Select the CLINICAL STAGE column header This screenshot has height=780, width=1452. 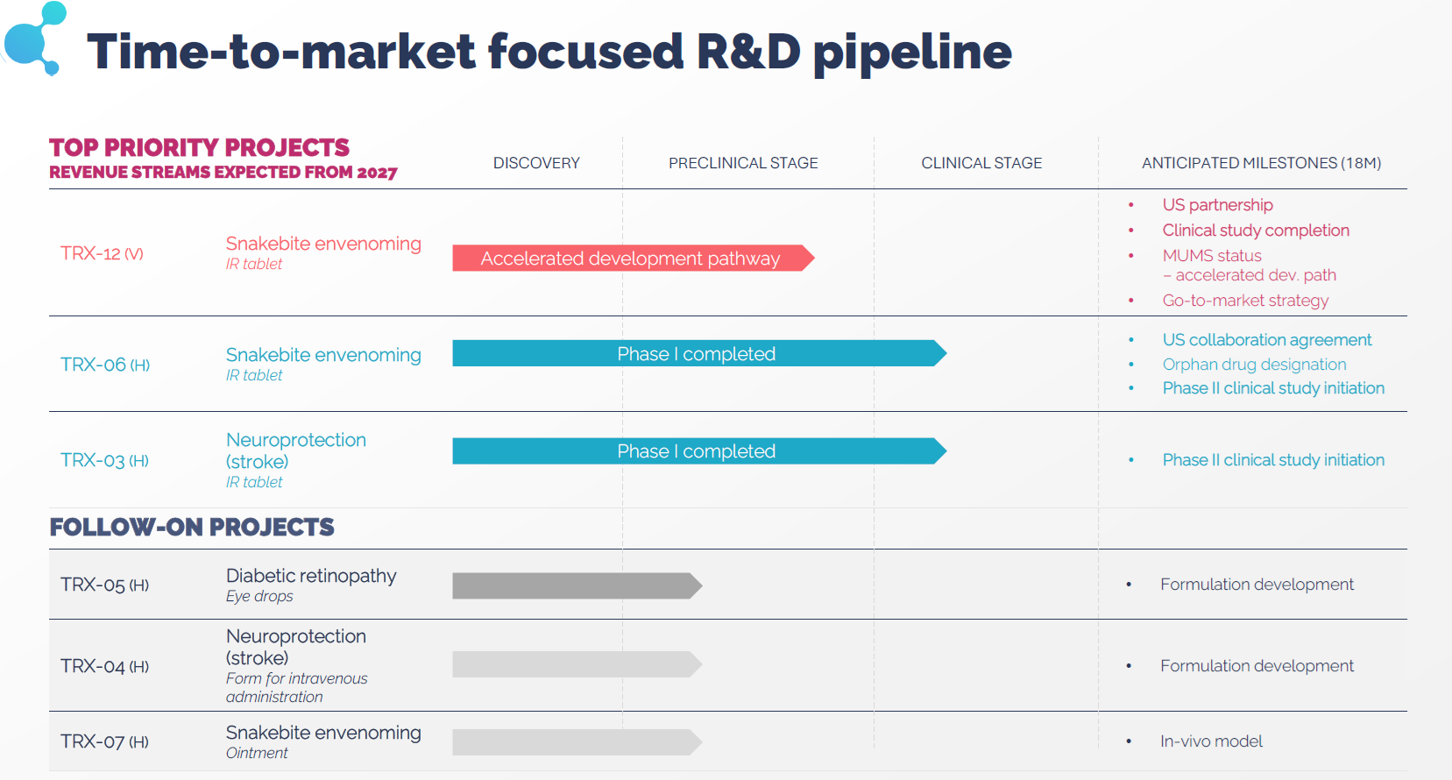(x=981, y=163)
